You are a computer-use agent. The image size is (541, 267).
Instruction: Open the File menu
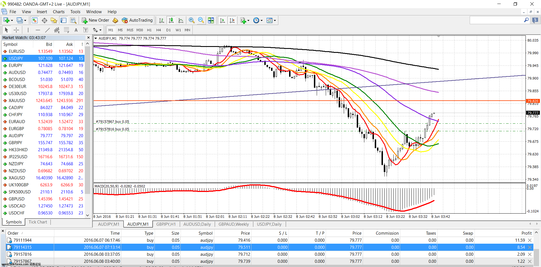tap(13, 12)
